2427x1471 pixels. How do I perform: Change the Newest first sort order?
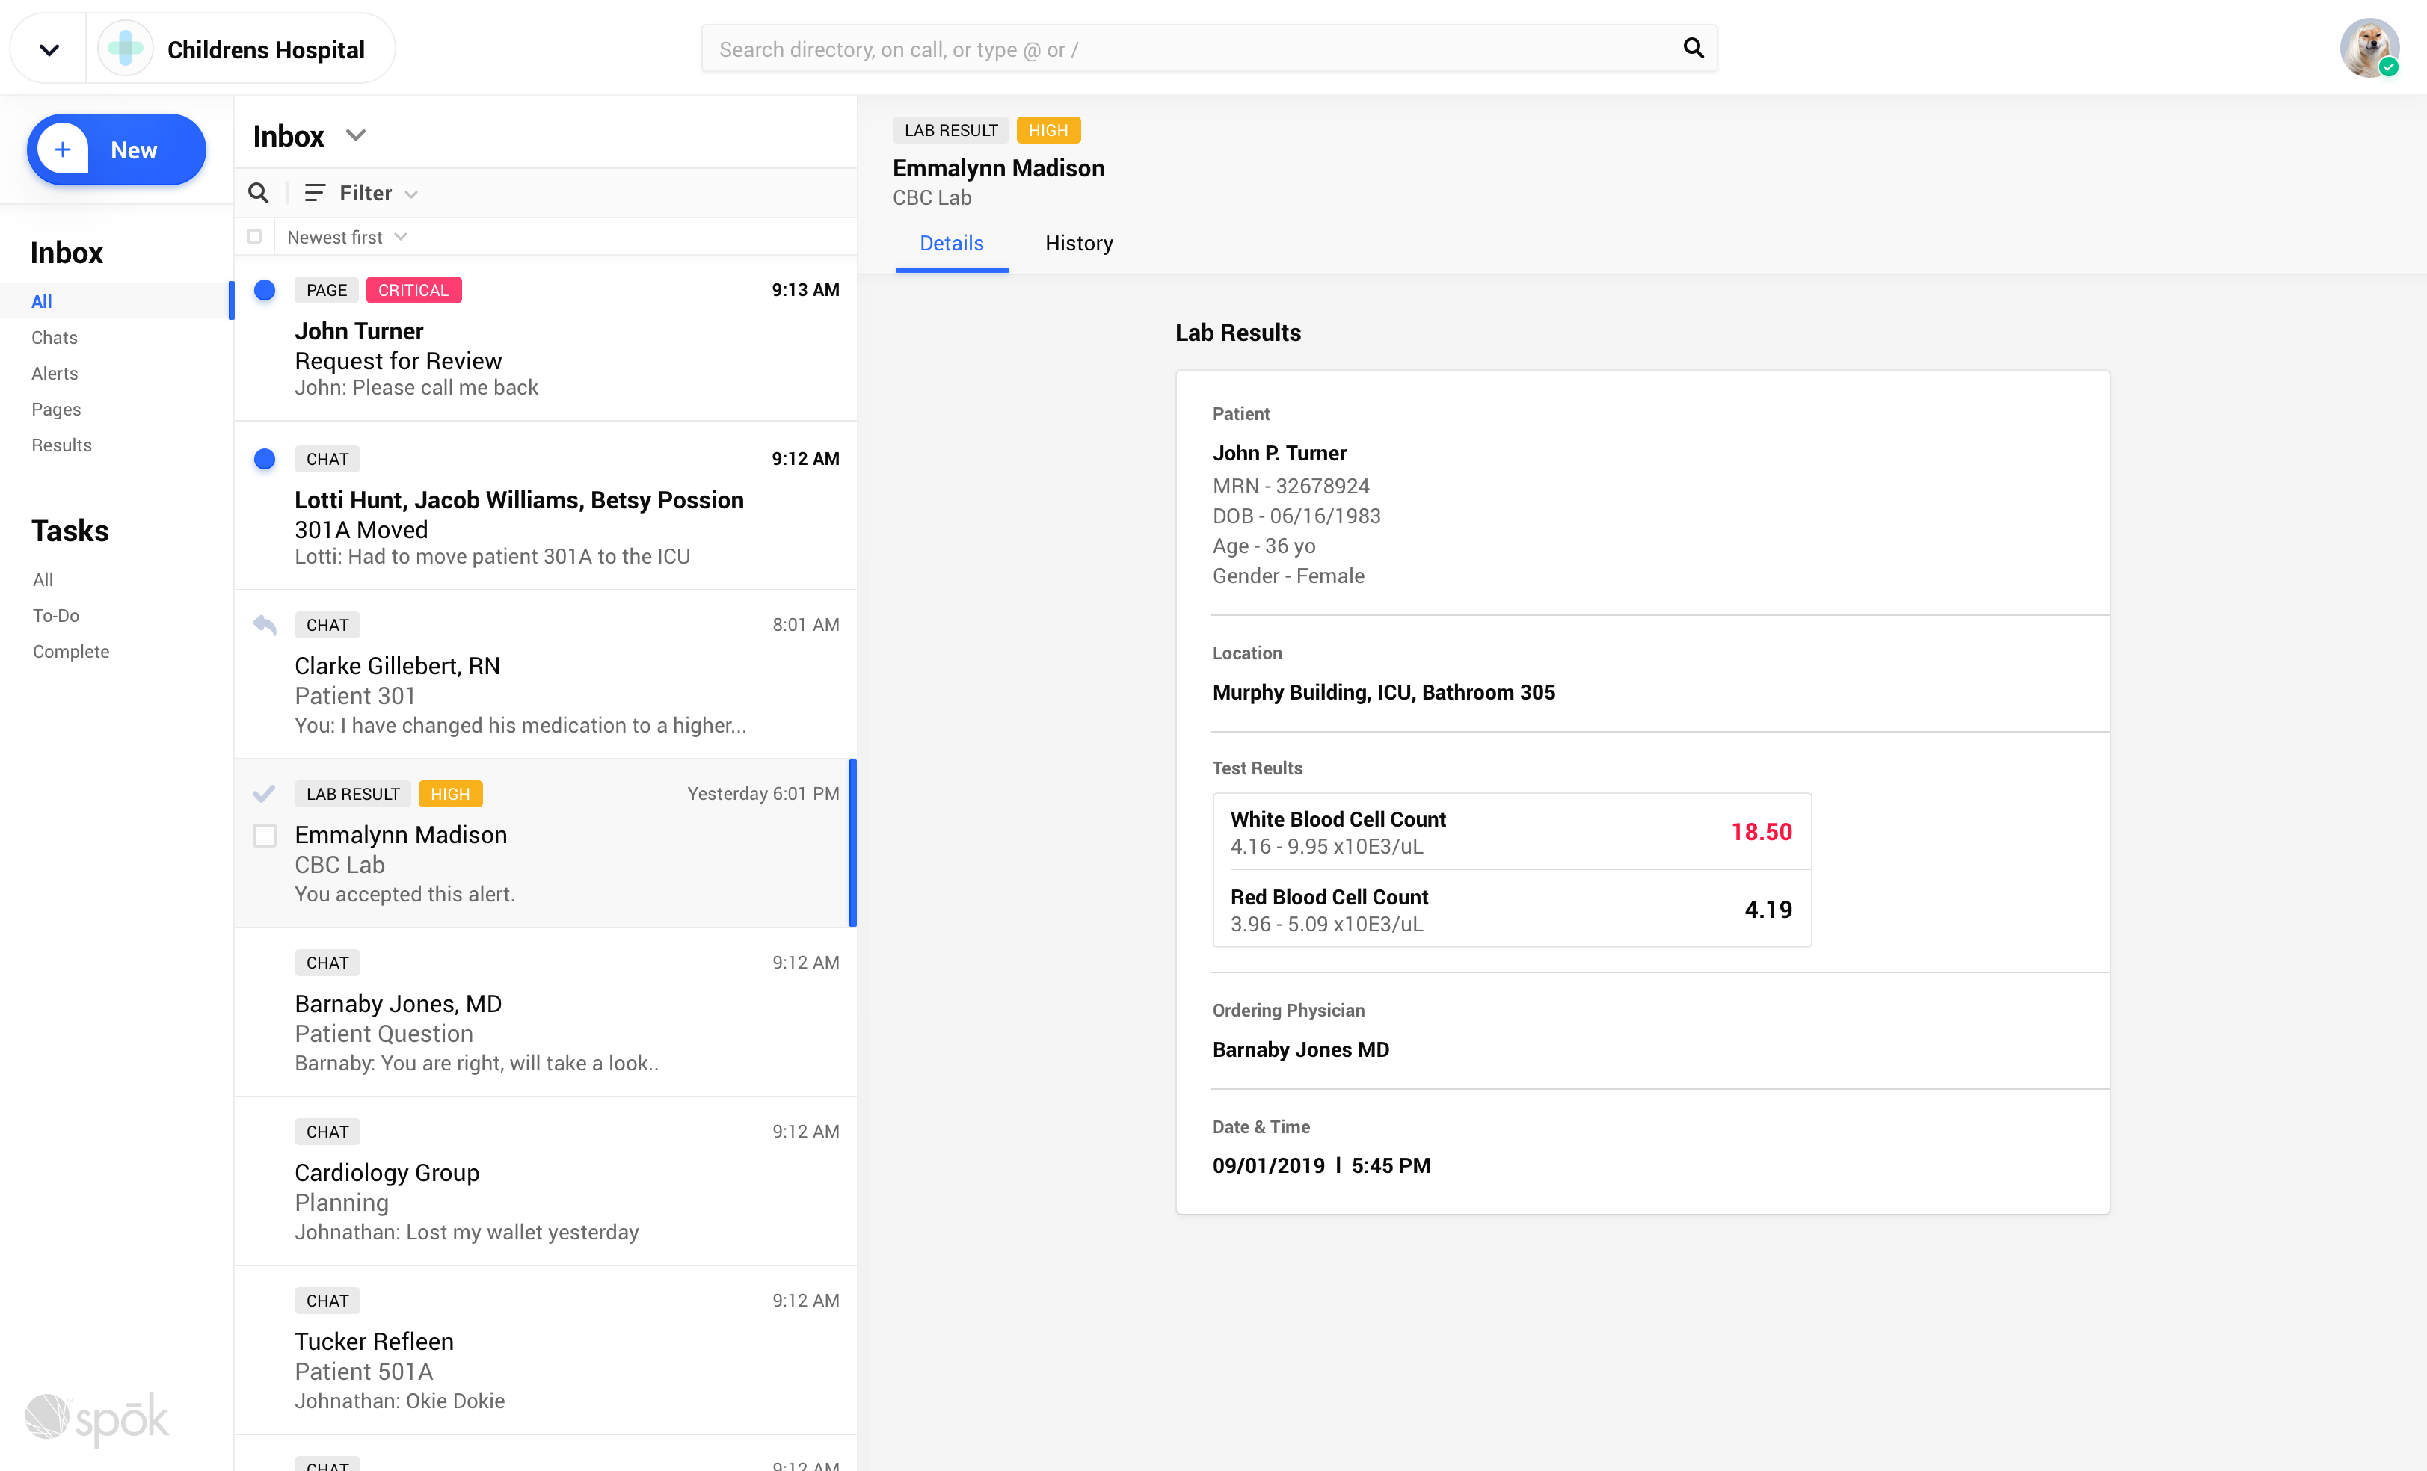347,237
